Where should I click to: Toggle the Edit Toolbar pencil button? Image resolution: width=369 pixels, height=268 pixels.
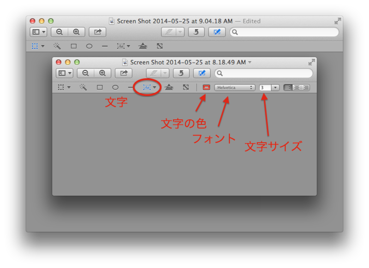tap(201, 73)
